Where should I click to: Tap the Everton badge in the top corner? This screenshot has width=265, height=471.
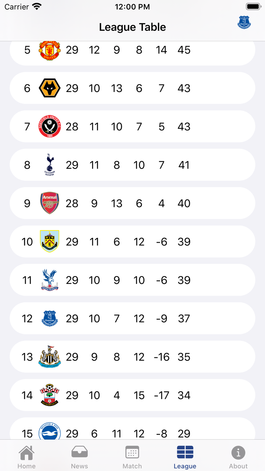(244, 22)
